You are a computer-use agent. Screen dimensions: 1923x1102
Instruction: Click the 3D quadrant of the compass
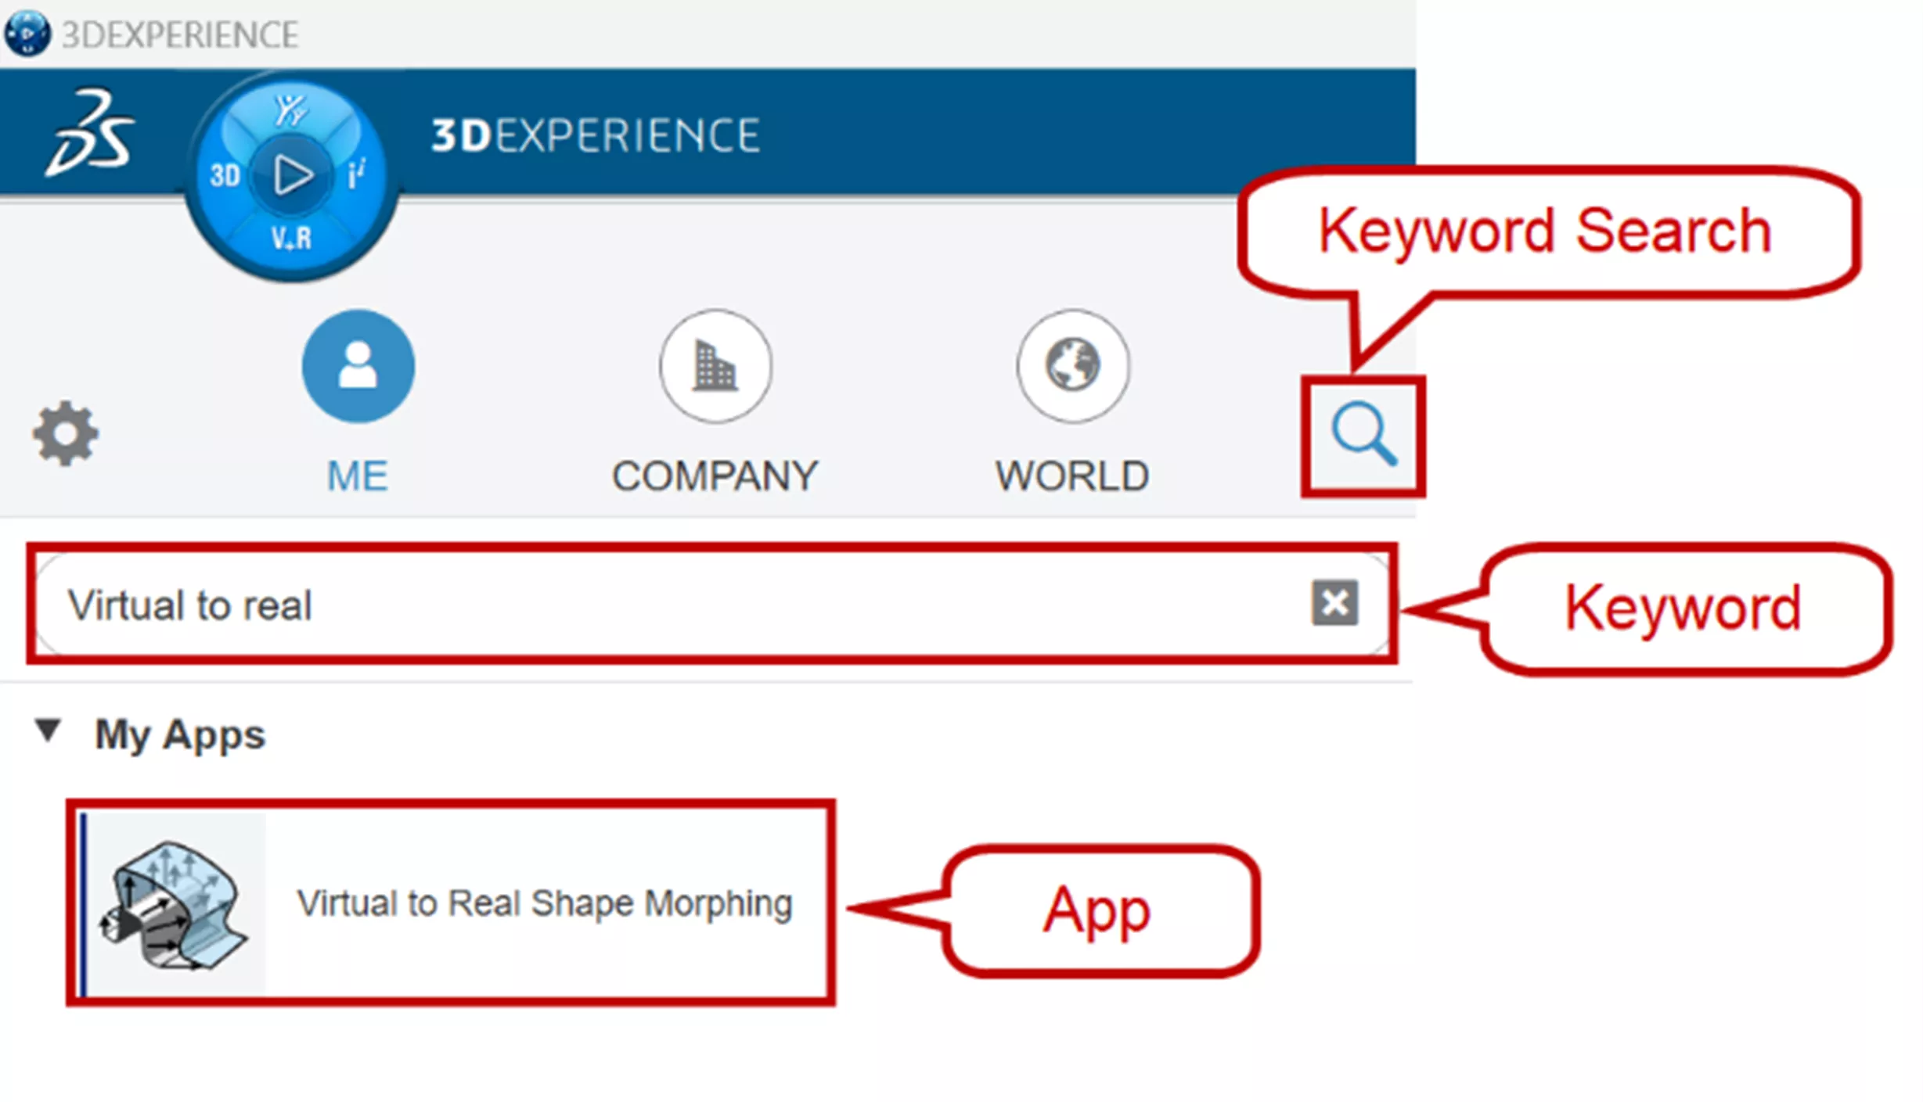point(225,175)
